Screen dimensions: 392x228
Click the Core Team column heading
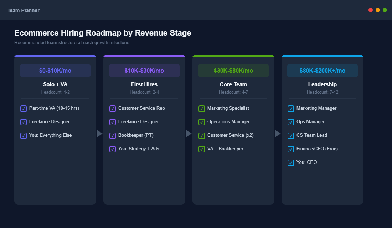(x=233, y=84)
